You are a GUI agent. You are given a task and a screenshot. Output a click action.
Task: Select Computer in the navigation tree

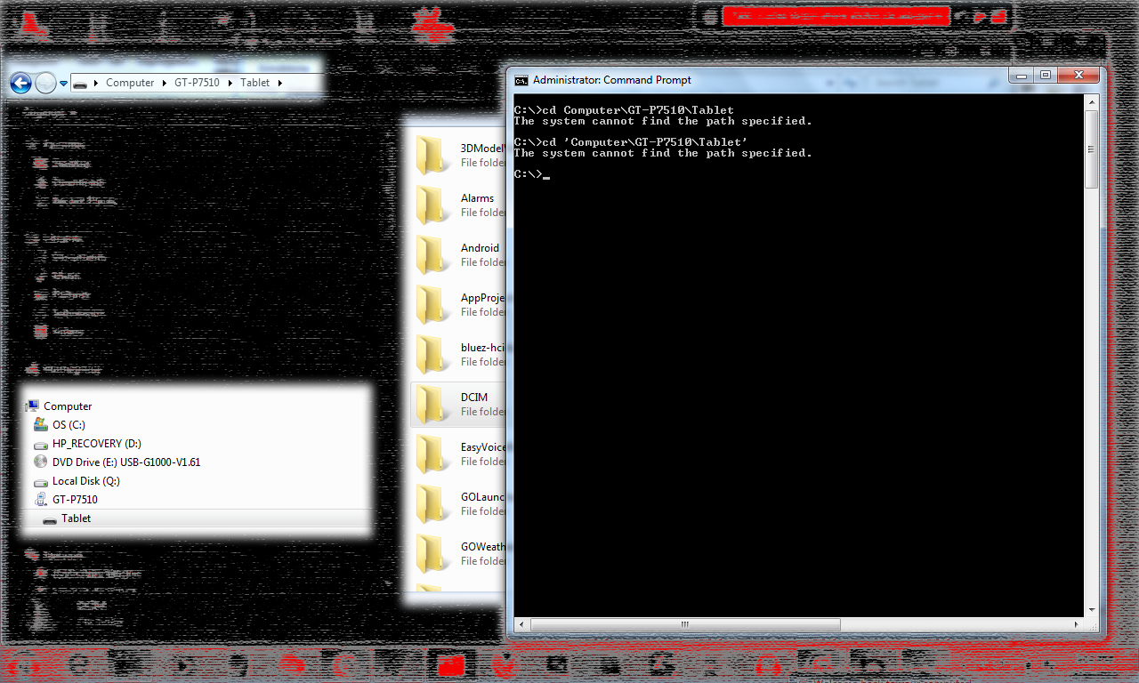pyautogui.click(x=68, y=406)
